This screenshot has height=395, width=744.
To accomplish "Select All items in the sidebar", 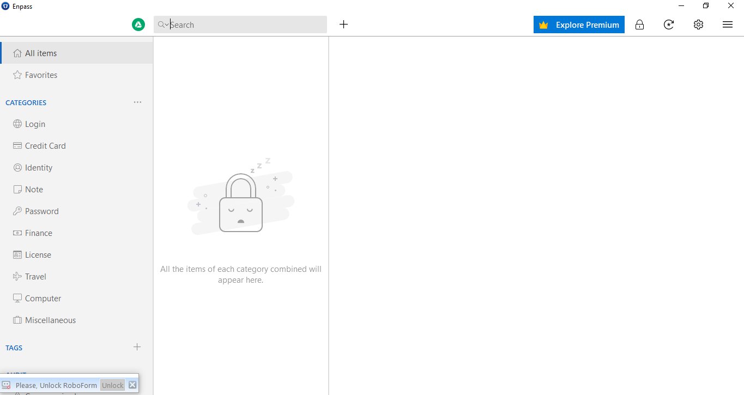I will click(41, 53).
